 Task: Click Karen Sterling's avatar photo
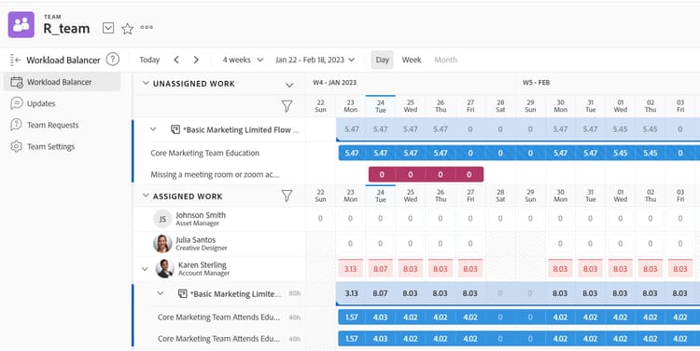(164, 268)
